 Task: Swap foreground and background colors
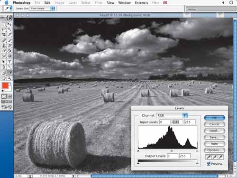[x=10, y=83]
